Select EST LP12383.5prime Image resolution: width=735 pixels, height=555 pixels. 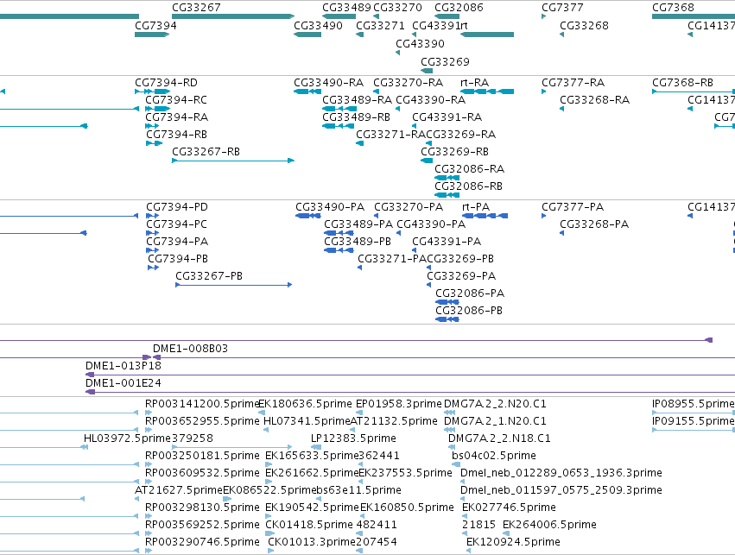coord(353,438)
